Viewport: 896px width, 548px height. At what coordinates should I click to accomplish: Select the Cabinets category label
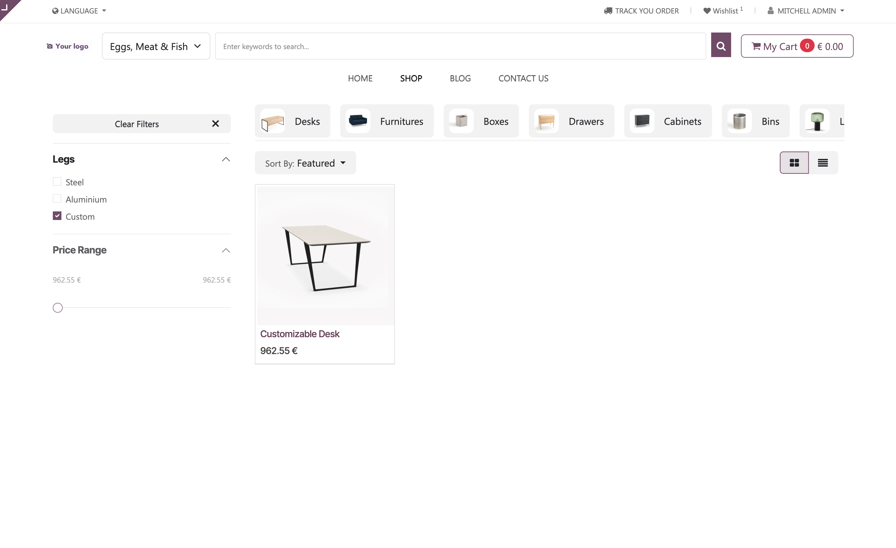pos(683,122)
